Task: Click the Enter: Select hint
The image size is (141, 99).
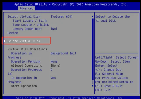Action: (106, 66)
